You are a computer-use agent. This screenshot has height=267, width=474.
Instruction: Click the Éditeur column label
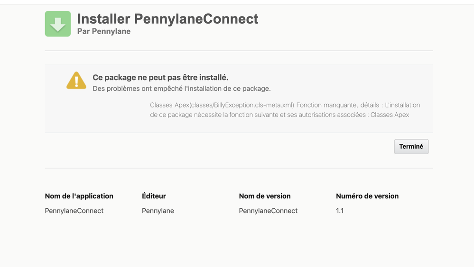pyautogui.click(x=154, y=196)
